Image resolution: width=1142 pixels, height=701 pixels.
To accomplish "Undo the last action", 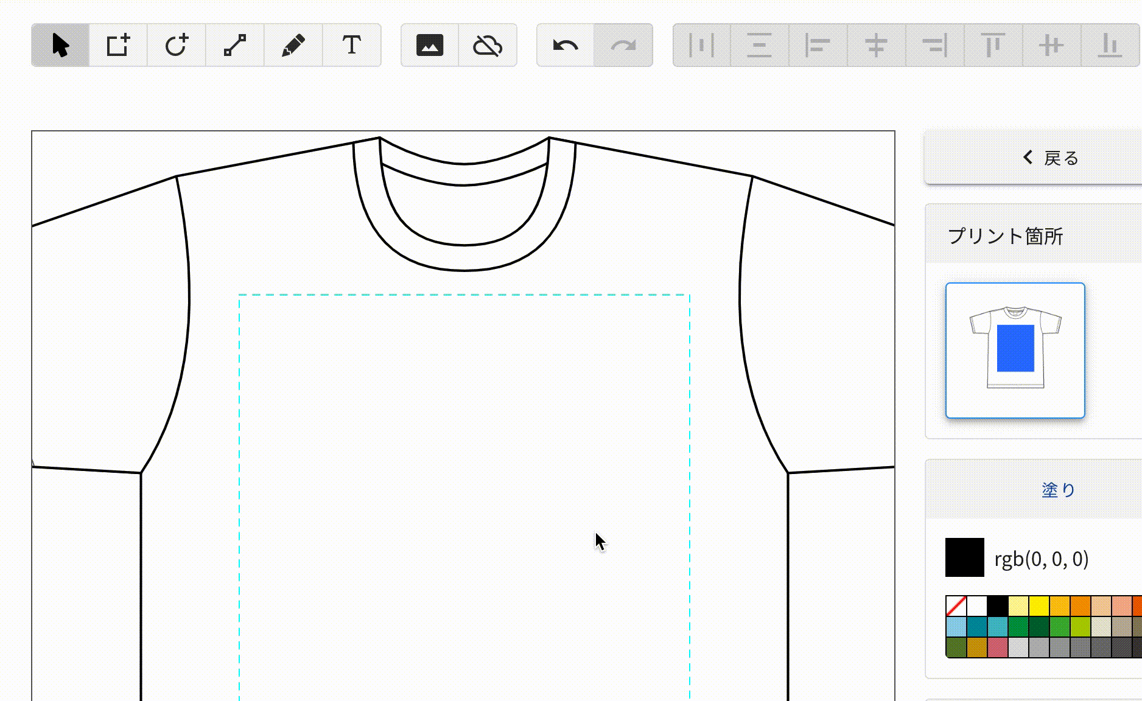I will [x=565, y=46].
